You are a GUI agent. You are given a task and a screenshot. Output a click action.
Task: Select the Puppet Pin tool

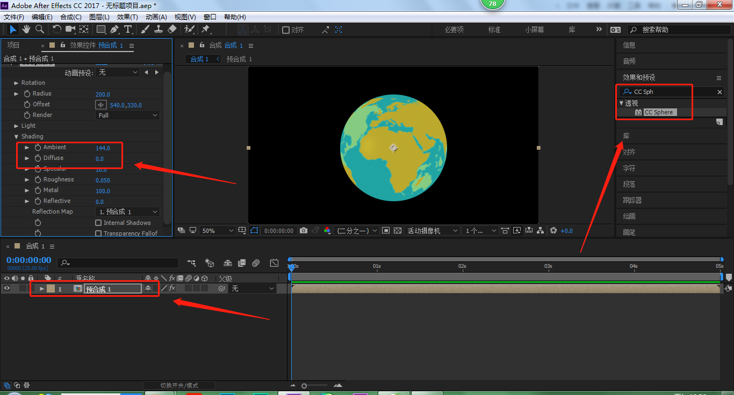click(x=205, y=29)
